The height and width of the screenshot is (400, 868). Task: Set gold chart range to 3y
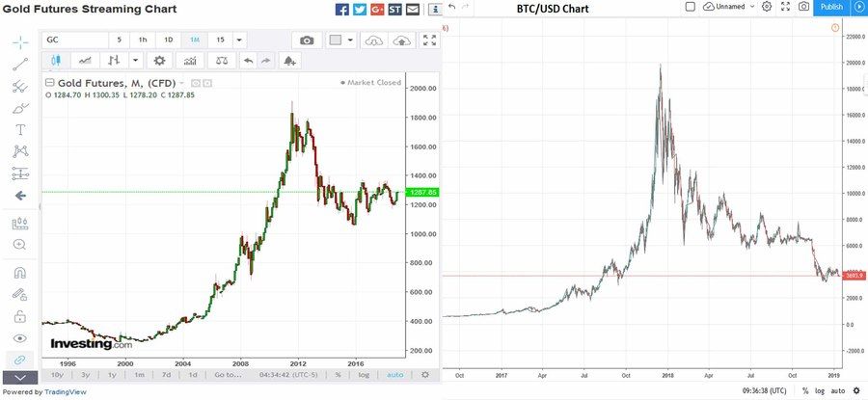(x=85, y=375)
